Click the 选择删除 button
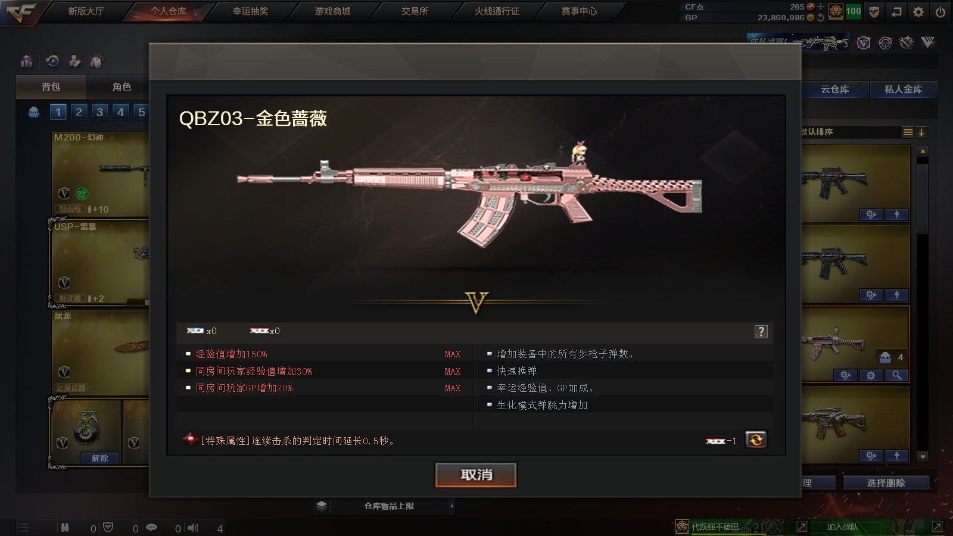The width and height of the screenshot is (953, 536). tap(886, 483)
